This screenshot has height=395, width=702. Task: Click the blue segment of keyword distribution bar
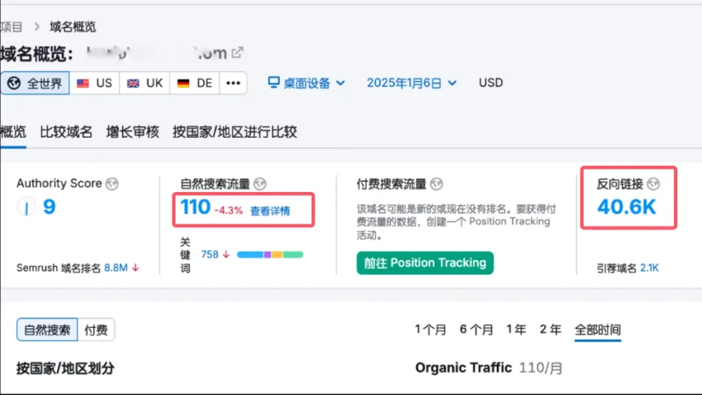250,254
